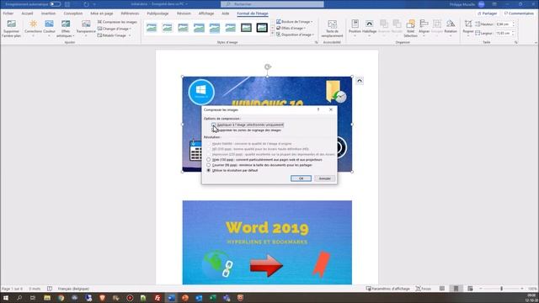Open the Insertion tab
Screen dimensions: 539x303
49,13
